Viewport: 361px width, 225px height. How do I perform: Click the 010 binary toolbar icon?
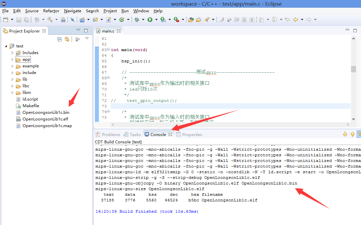coord(63,20)
